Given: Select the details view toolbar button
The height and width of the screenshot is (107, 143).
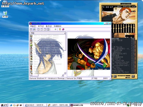Looking at the screenshot, I should coord(48,29).
